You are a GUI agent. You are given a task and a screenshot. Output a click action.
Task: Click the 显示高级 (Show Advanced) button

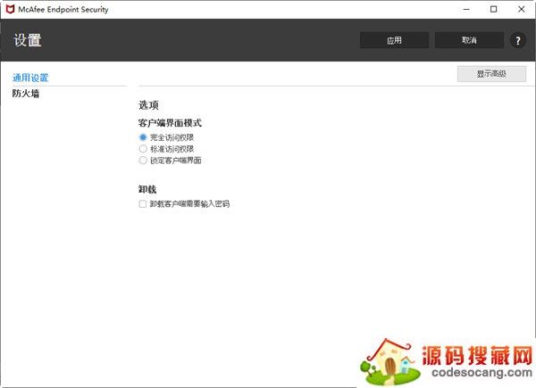(491, 74)
